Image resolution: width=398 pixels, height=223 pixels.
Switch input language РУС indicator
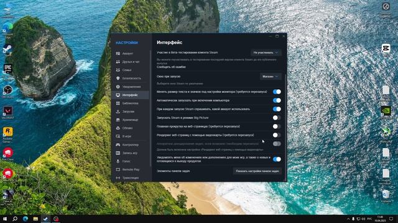[369, 219]
